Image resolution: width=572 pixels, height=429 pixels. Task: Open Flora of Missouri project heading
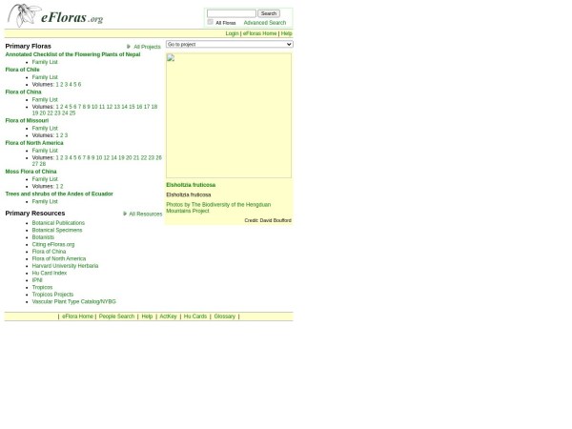tap(27, 121)
